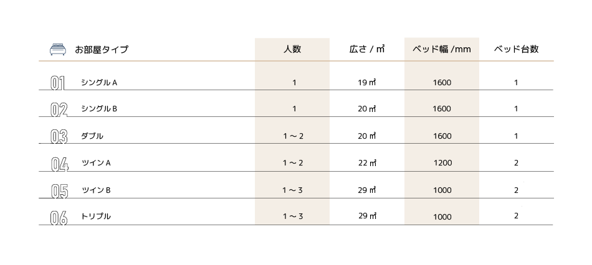Click the outlined 03 number graphic

[x=59, y=136]
